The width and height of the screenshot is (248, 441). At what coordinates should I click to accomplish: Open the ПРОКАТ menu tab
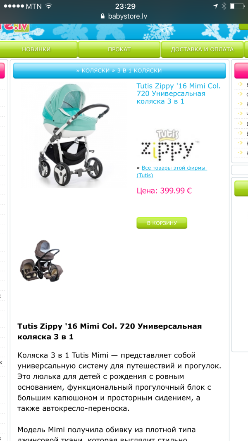tap(119, 50)
